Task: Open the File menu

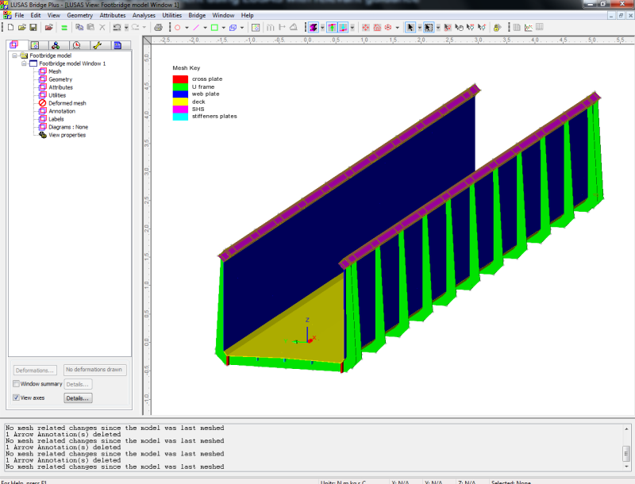Action: (19, 15)
